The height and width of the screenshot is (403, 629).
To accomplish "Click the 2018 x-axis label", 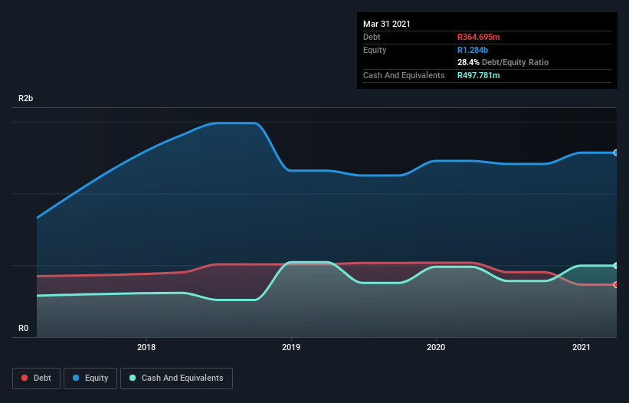I will [146, 347].
